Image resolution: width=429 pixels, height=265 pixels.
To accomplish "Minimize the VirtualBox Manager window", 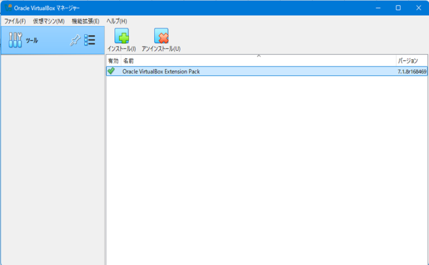I will pos(378,8).
